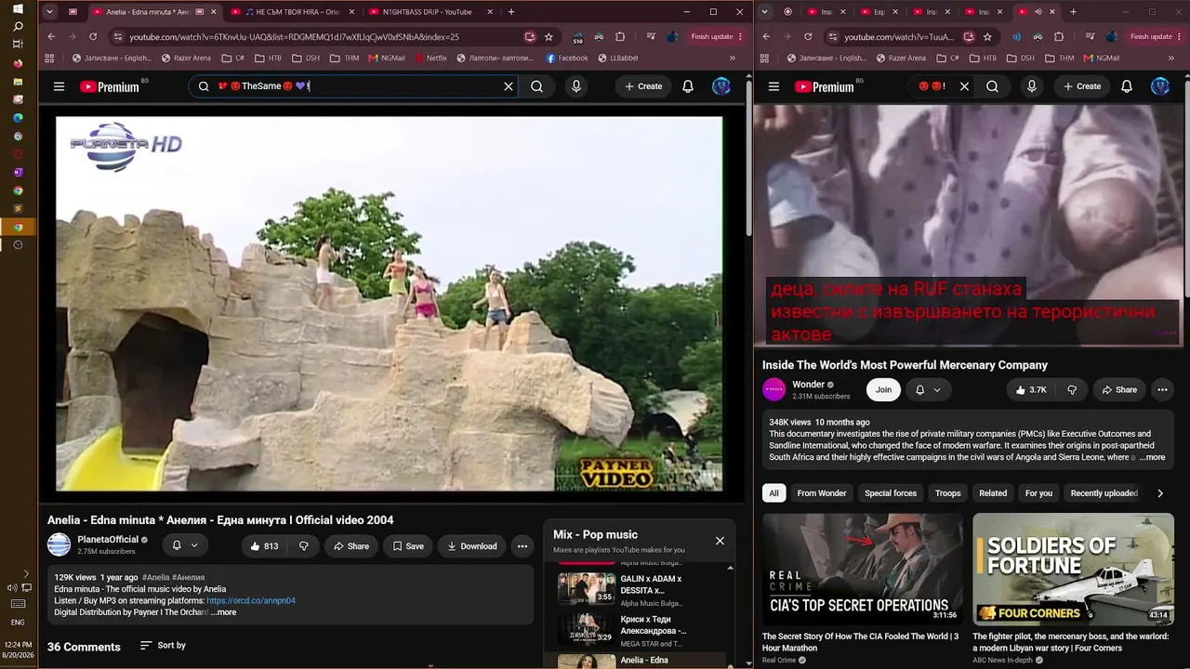Open Windows Start menu
This screenshot has width=1190, height=669.
18,8
